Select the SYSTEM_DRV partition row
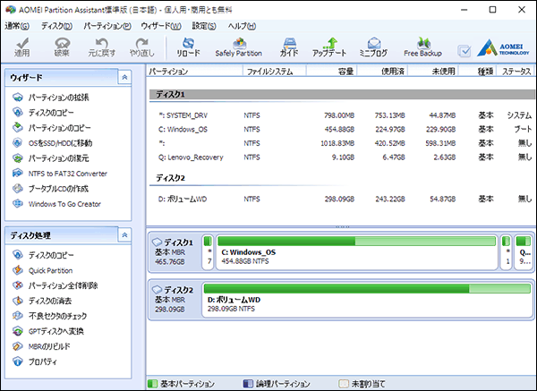Screen dimensions: 537x391 (x=343, y=115)
